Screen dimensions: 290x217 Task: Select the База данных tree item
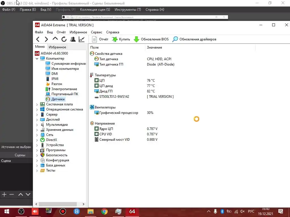tap(53, 165)
